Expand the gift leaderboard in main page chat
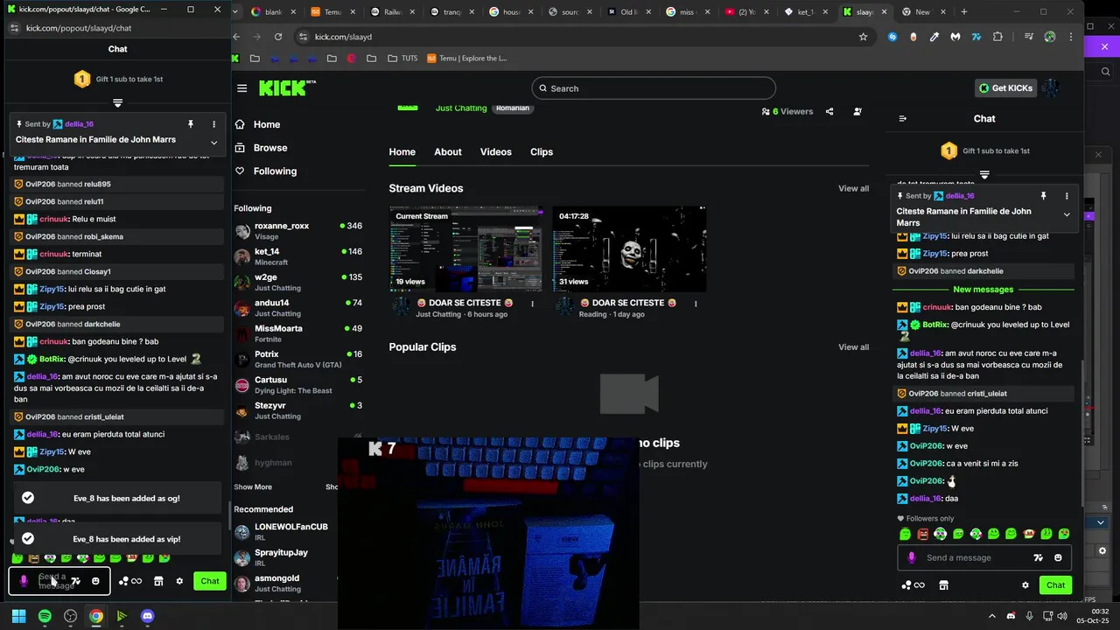This screenshot has height=630, width=1120. point(984,174)
